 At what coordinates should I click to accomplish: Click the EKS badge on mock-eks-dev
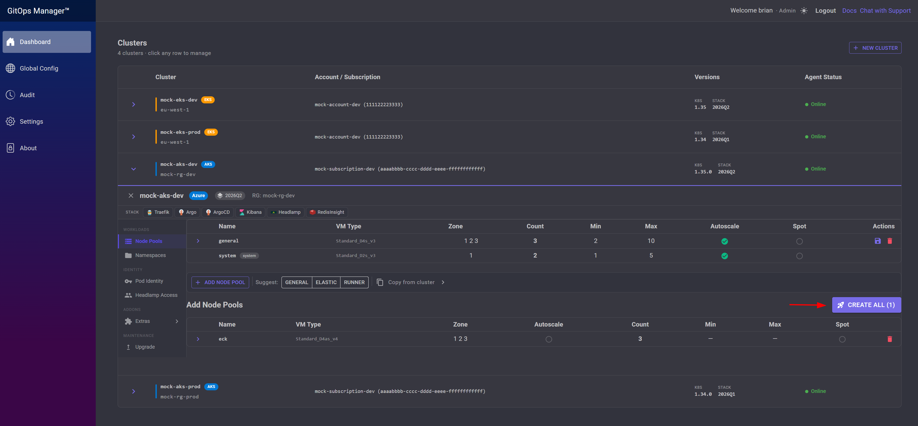[208, 100]
